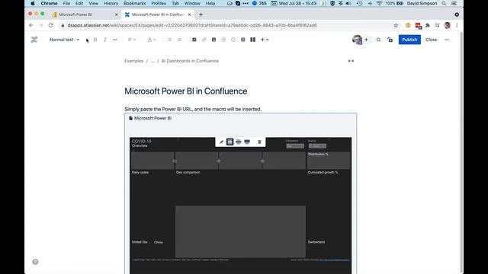
Task: Insert an emoji from the toolbar
Action: (233, 40)
